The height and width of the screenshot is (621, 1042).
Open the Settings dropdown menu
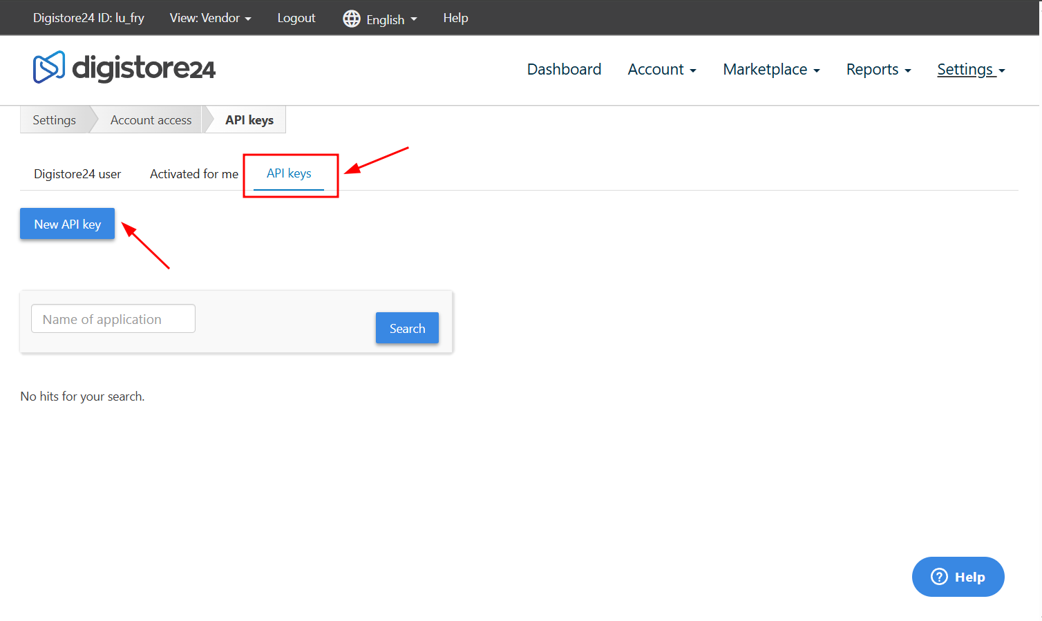[971, 70]
